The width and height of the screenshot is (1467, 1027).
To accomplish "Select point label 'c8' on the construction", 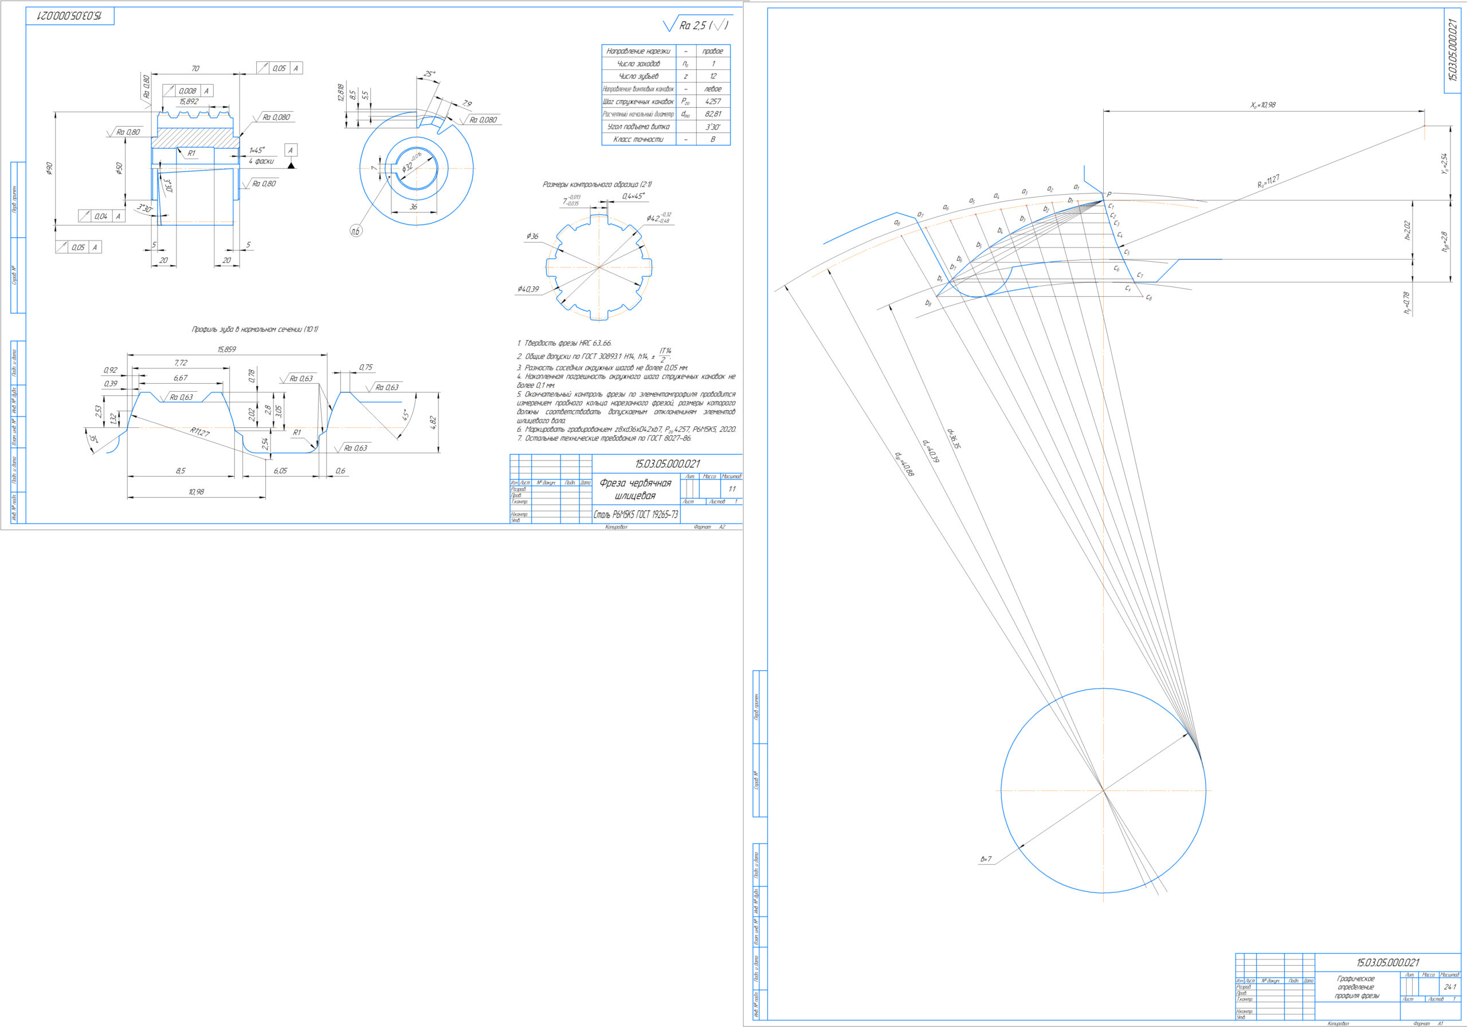I will coord(1149,298).
